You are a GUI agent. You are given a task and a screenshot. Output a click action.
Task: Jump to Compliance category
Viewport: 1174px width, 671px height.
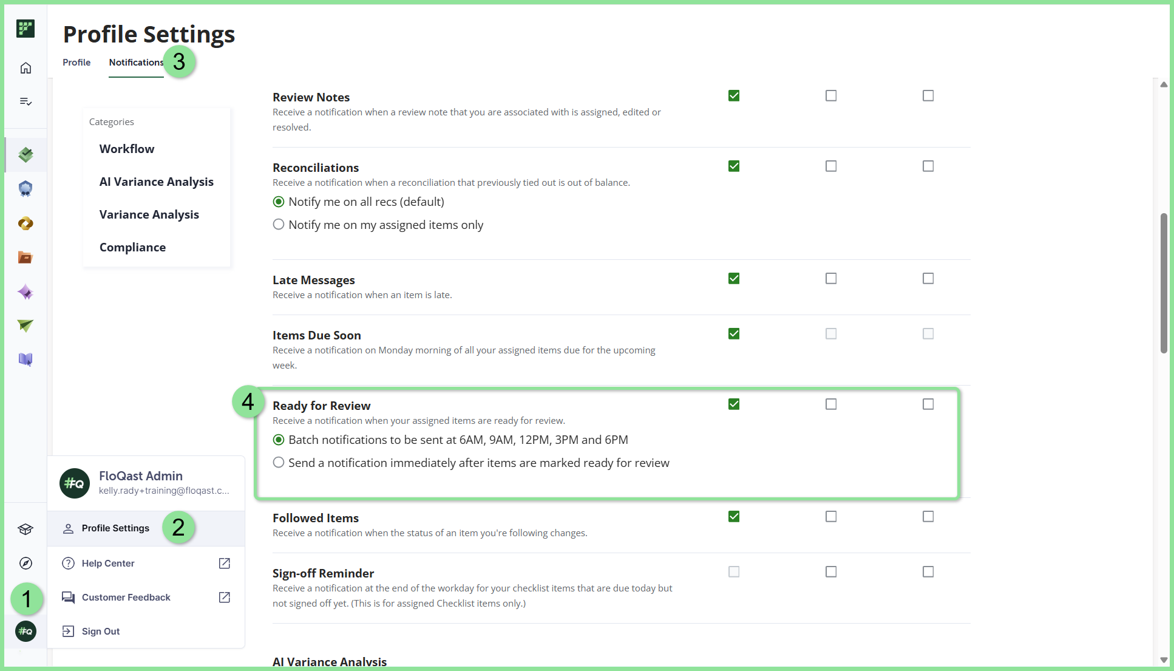132,247
